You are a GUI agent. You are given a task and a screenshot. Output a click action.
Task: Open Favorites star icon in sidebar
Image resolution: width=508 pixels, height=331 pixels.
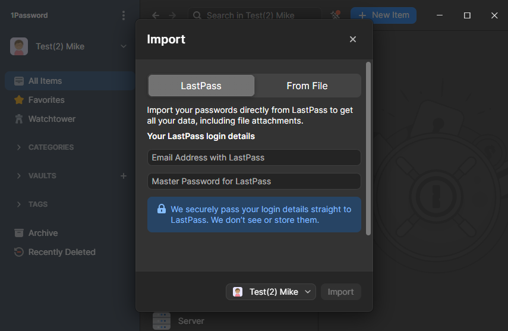(x=19, y=100)
